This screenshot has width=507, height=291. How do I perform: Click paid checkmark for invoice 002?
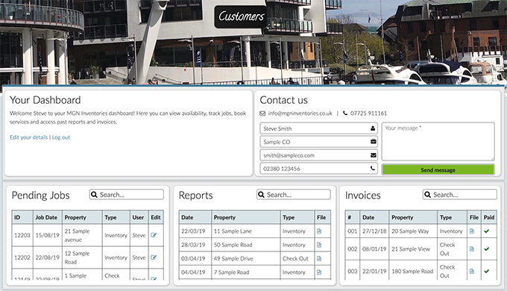(487, 249)
